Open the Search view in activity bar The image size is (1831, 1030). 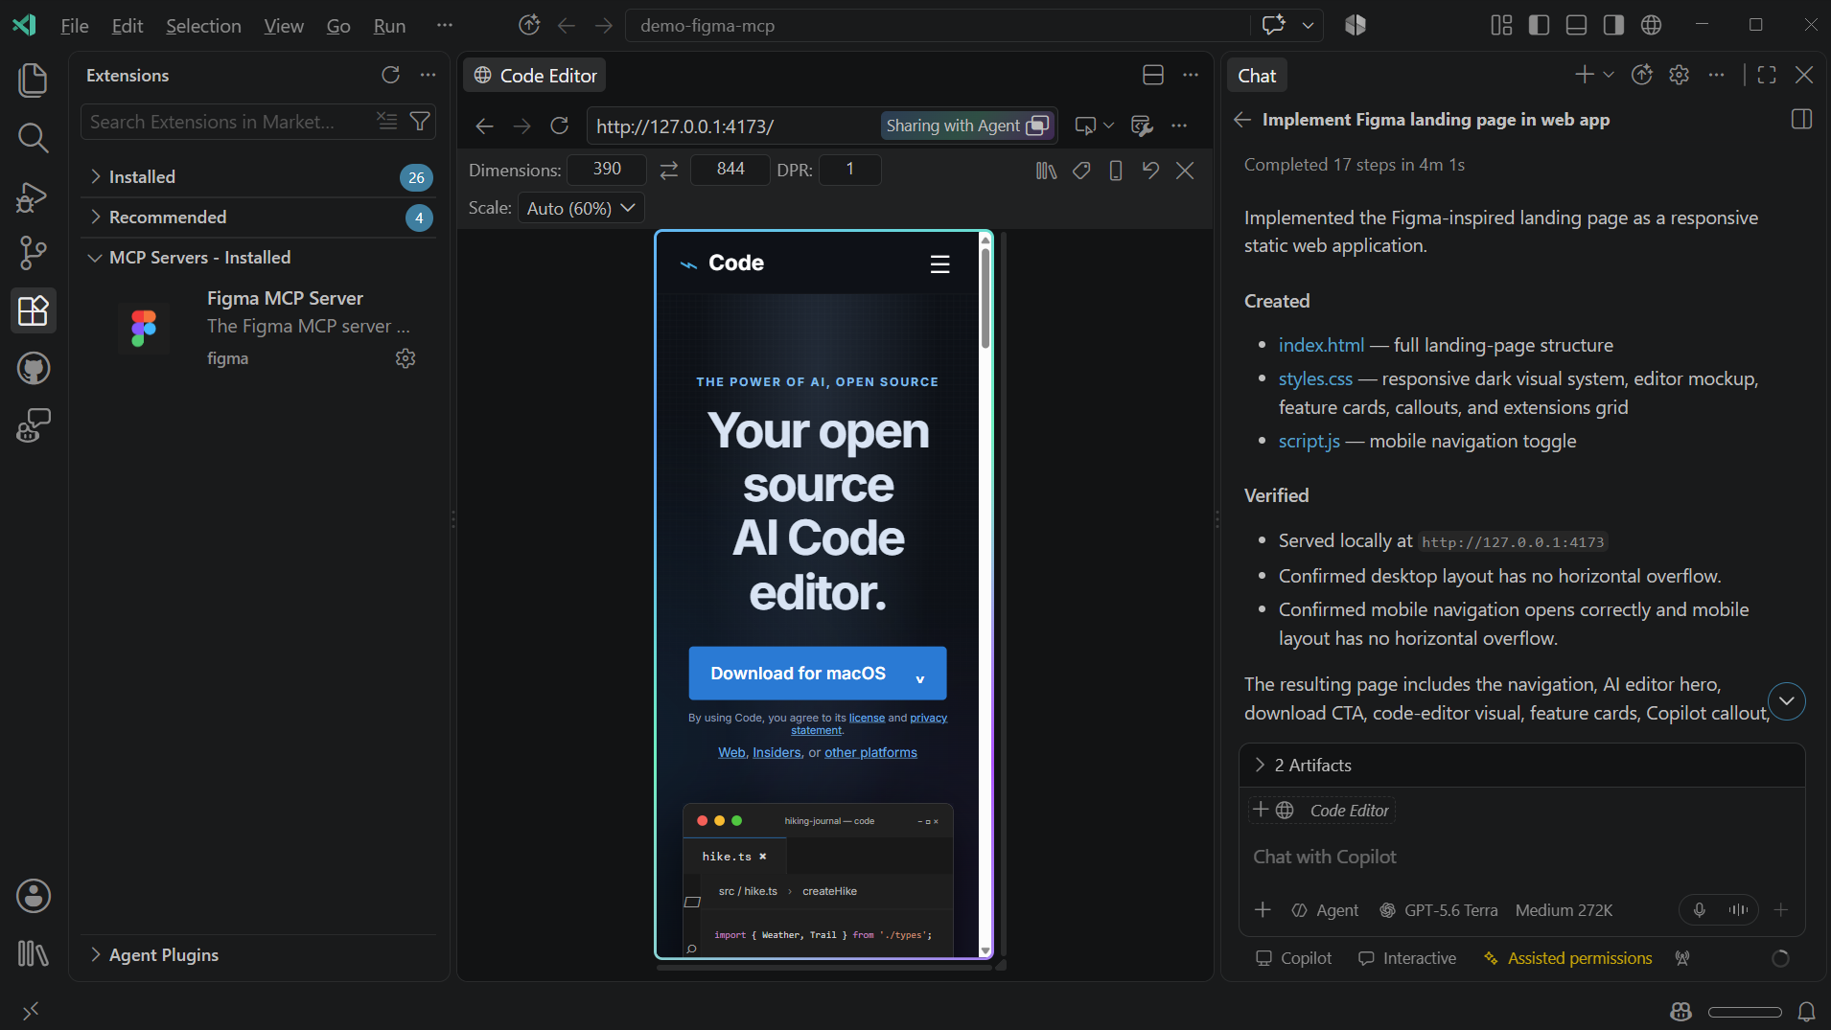click(x=33, y=138)
